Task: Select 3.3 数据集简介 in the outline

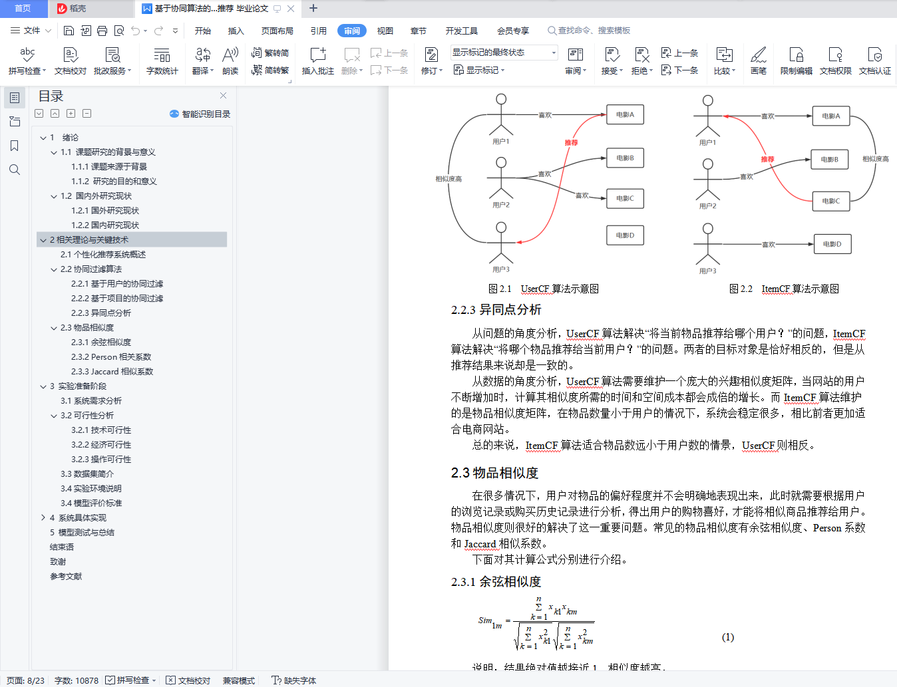Action: pos(87,474)
